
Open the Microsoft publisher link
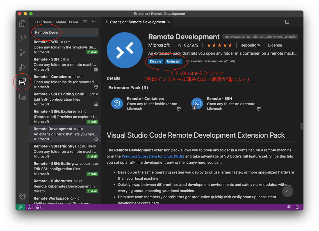tap(159, 45)
